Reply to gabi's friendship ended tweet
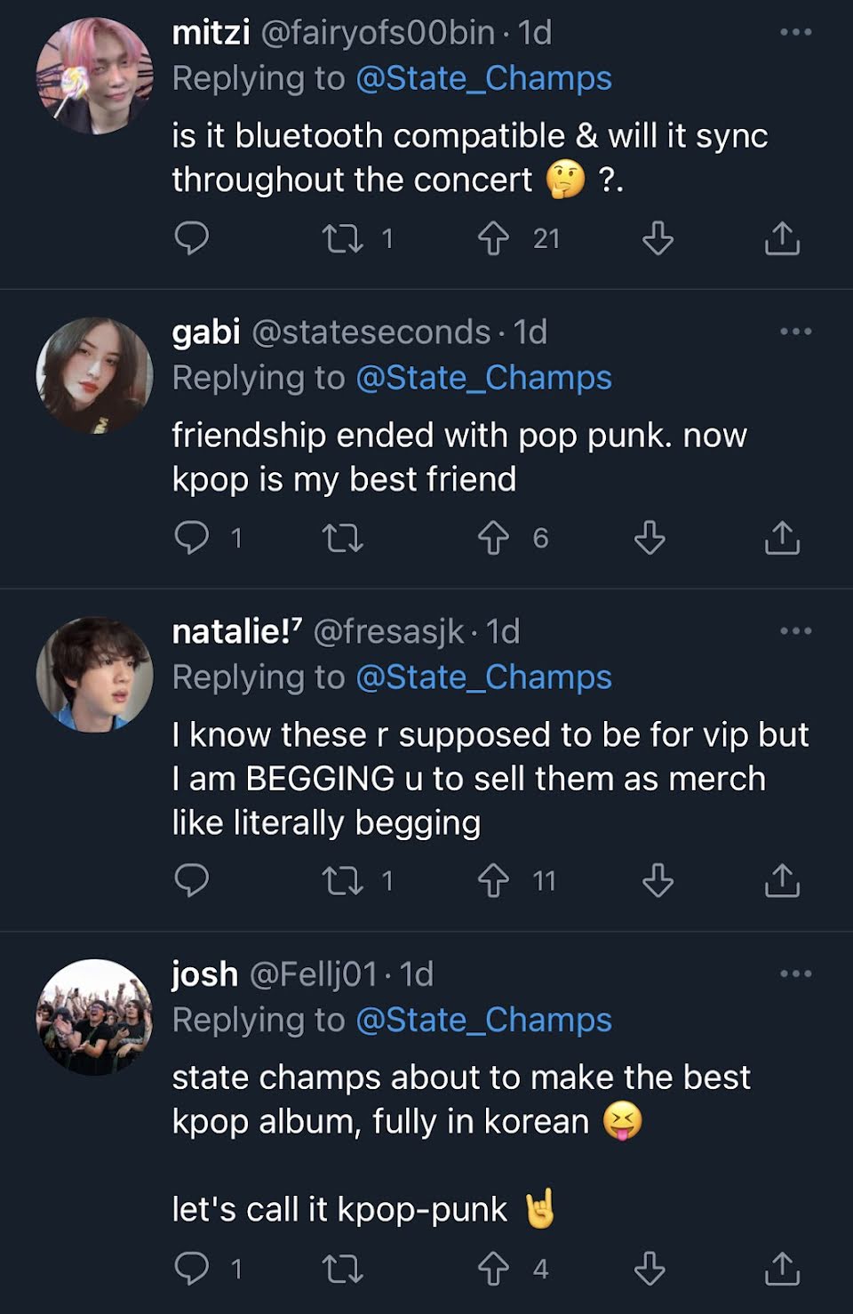Image resolution: width=853 pixels, height=1314 pixels. coord(191,538)
